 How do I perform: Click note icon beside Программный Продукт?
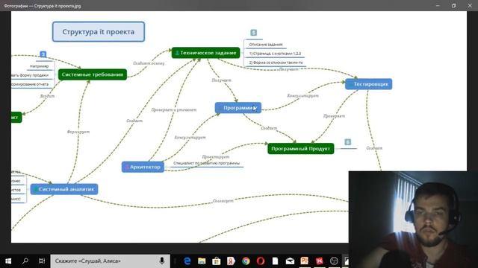[x=348, y=142]
